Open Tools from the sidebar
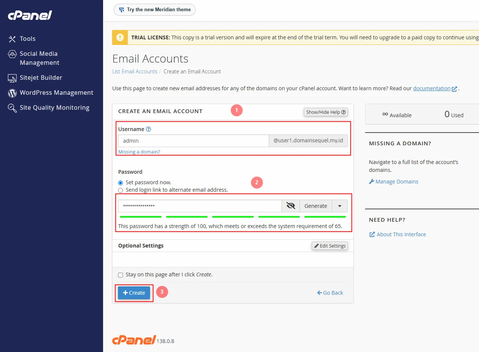Image resolution: width=479 pixels, height=352 pixels. pos(27,39)
